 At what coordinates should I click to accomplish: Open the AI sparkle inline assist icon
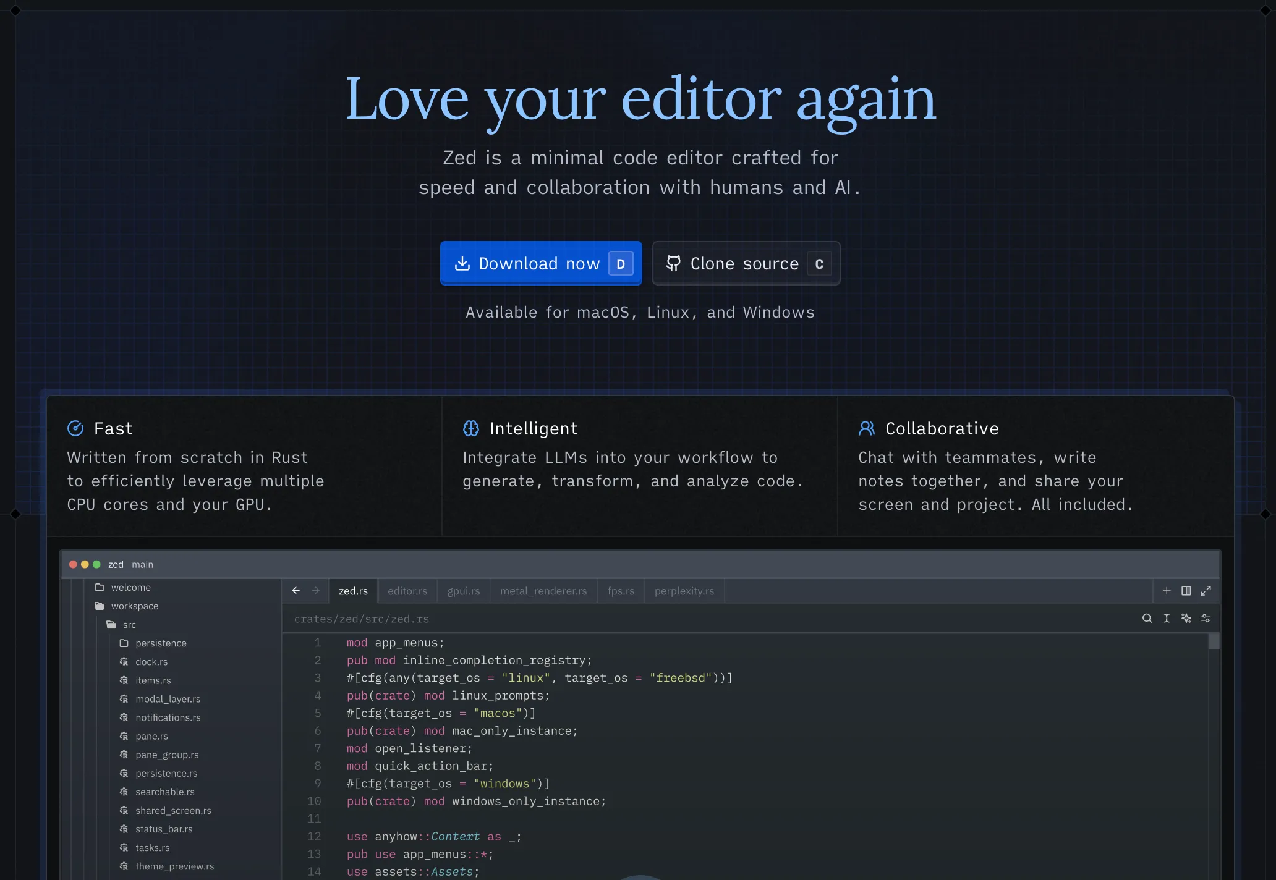point(1186,618)
